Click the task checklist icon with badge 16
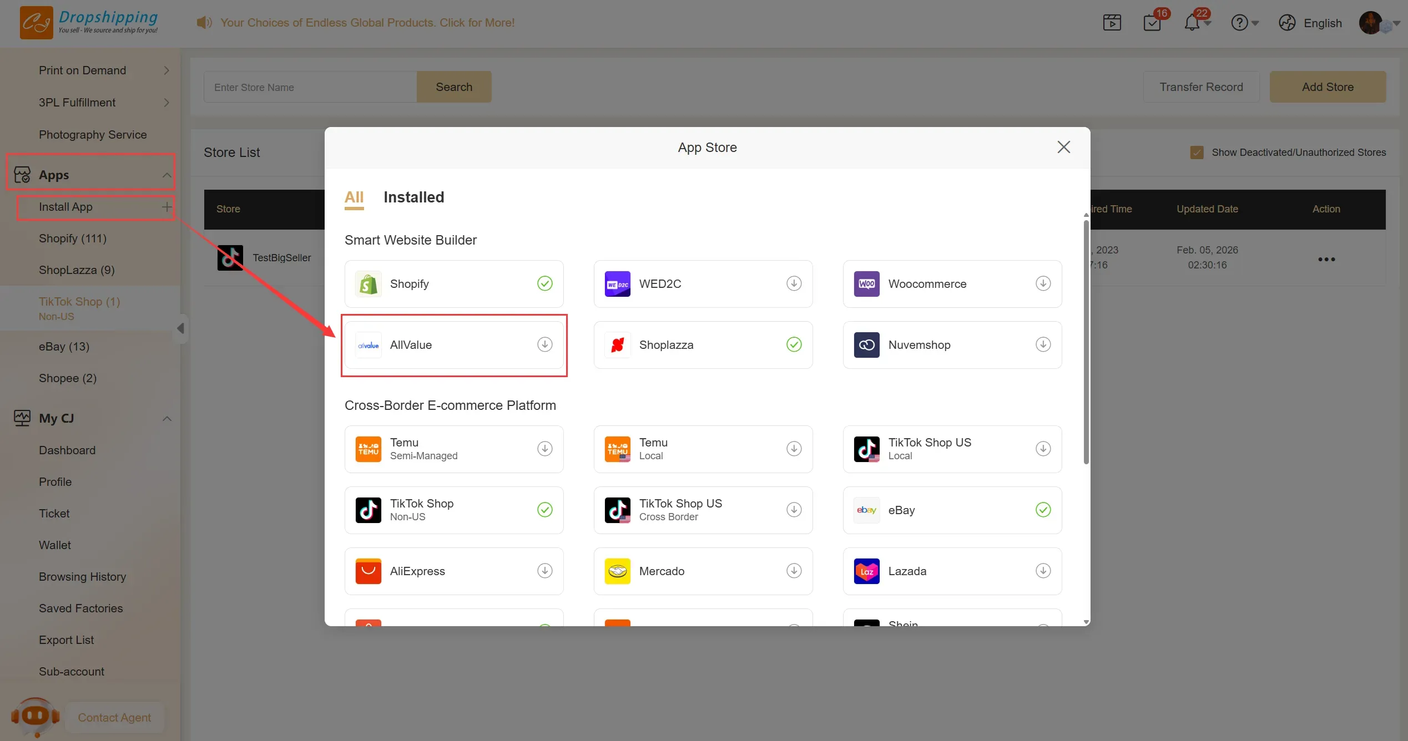1408x741 pixels. (x=1152, y=23)
